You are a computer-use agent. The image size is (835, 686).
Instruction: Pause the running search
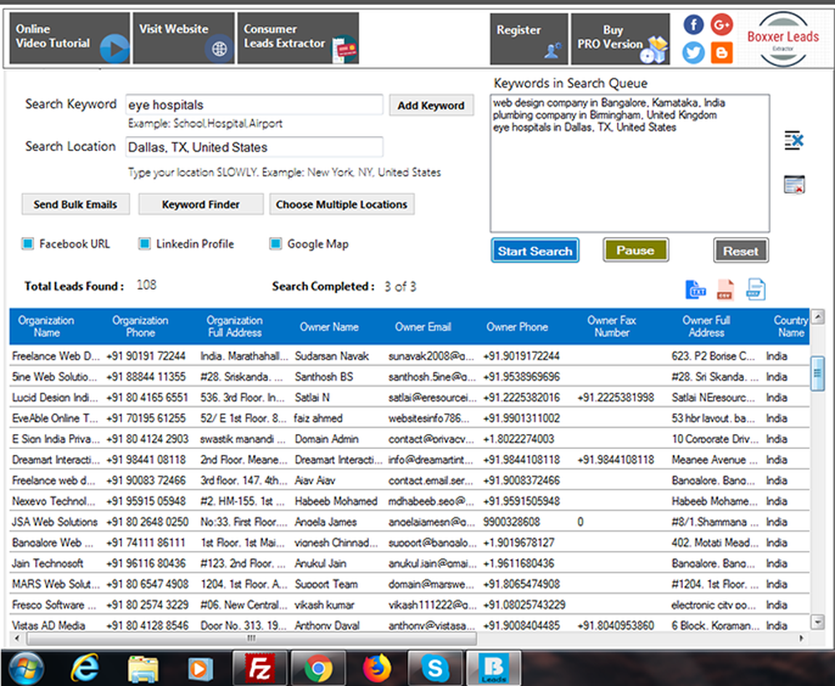(635, 250)
